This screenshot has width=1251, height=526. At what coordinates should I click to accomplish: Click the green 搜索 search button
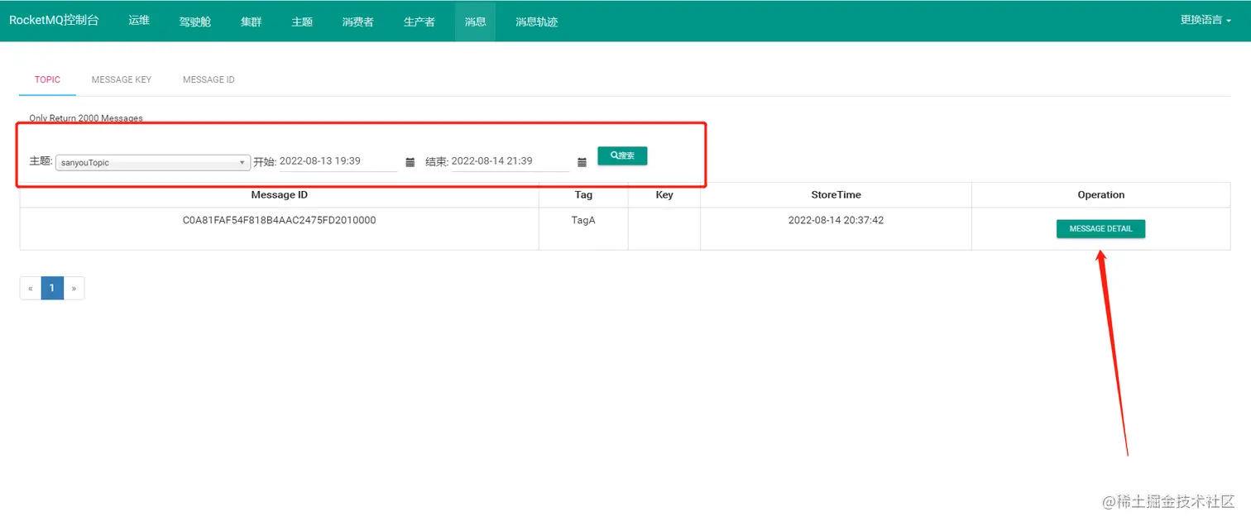click(x=622, y=155)
